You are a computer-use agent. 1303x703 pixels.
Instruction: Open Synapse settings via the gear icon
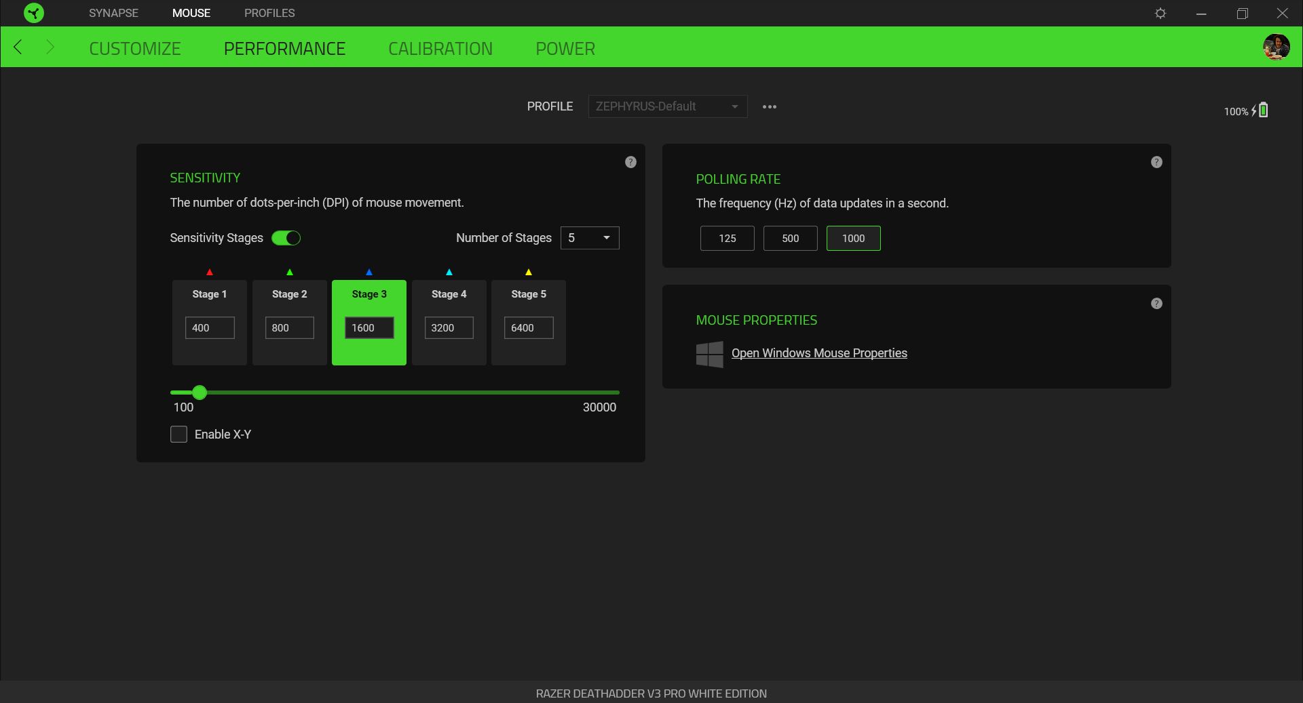click(x=1160, y=13)
